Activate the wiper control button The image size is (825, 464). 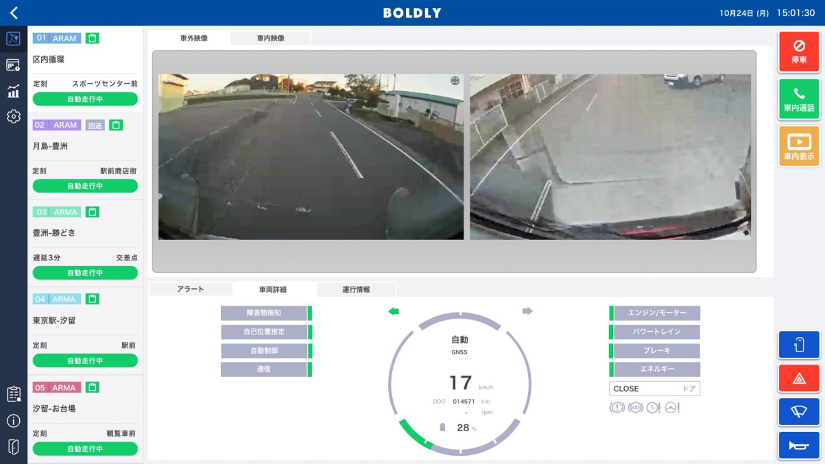pos(799,412)
